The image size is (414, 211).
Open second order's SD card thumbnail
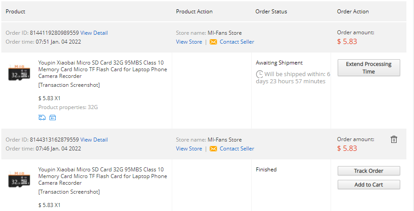coord(19,179)
